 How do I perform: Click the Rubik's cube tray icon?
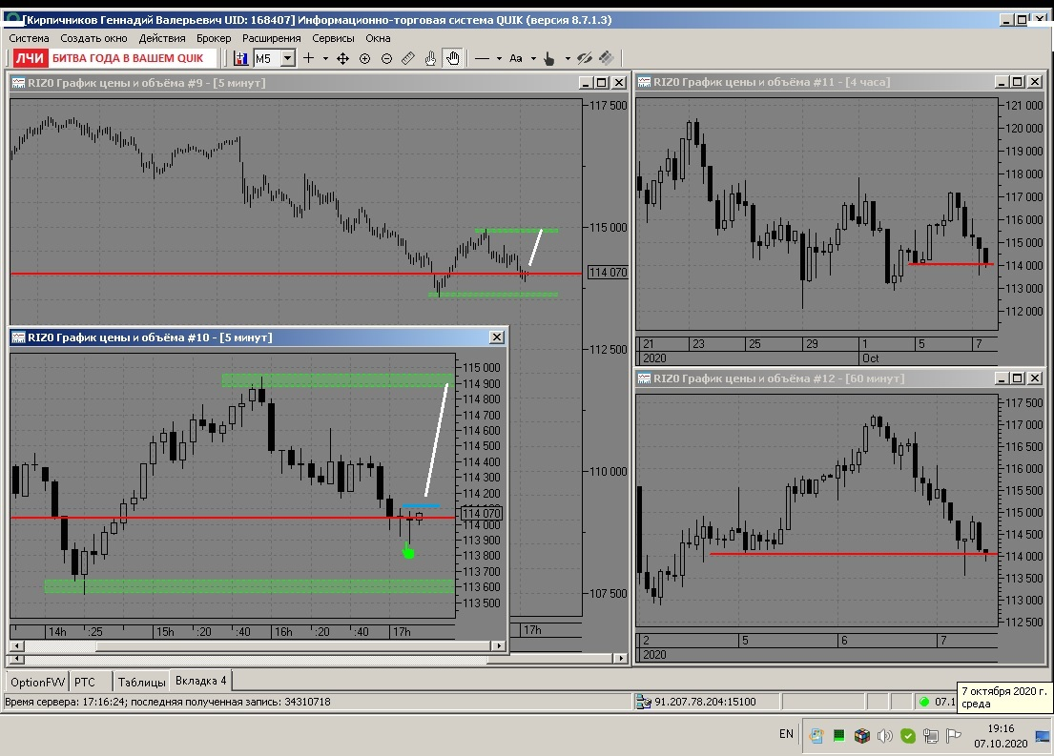[861, 736]
